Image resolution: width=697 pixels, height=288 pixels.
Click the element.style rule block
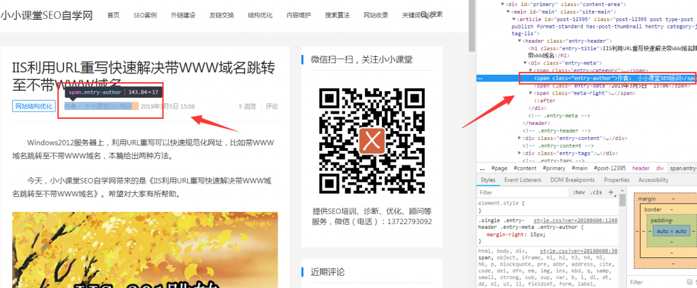click(547, 206)
